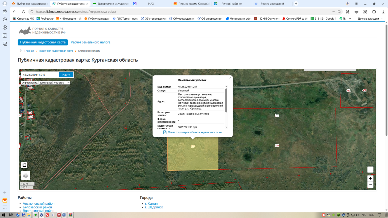Viewport: 388px width, 218px height.
Task: Switch to the Реестр извещений tab
Action: tap(272, 4)
